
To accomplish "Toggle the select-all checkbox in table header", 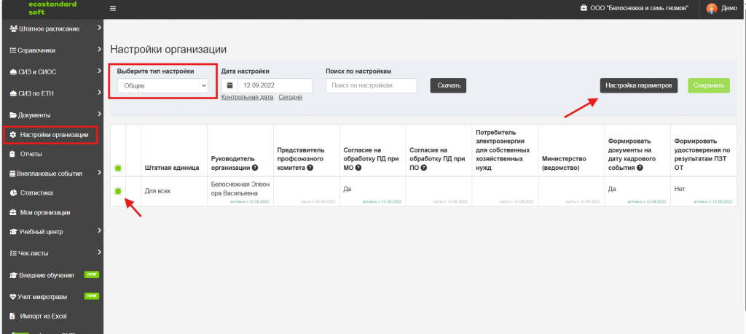I will [x=117, y=168].
